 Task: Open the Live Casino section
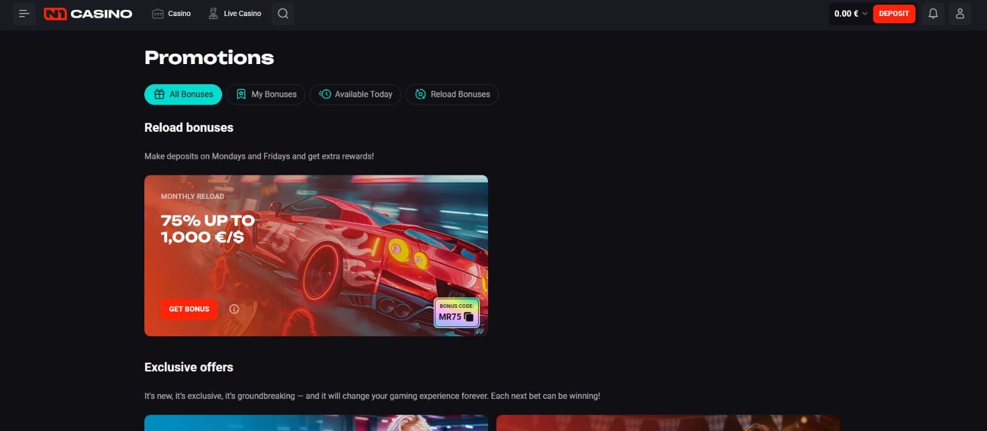(x=234, y=14)
